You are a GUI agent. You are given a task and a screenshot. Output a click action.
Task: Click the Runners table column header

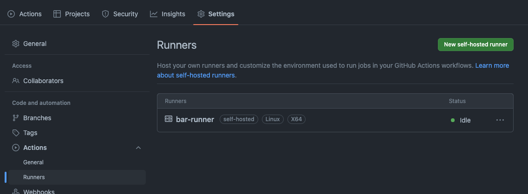pyautogui.click(x=176, y=101)
